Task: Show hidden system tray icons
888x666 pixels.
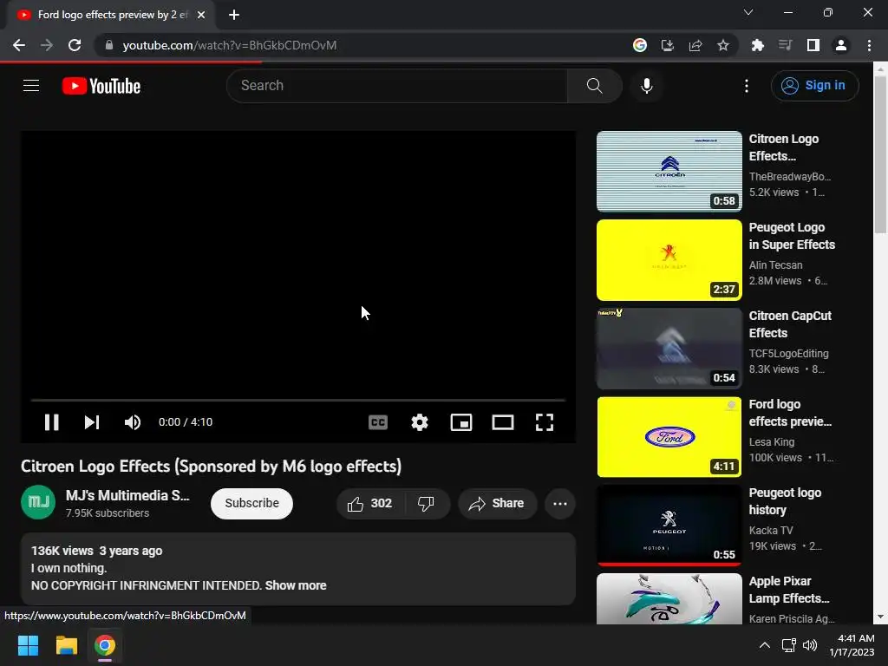Action: pos(764,645)
